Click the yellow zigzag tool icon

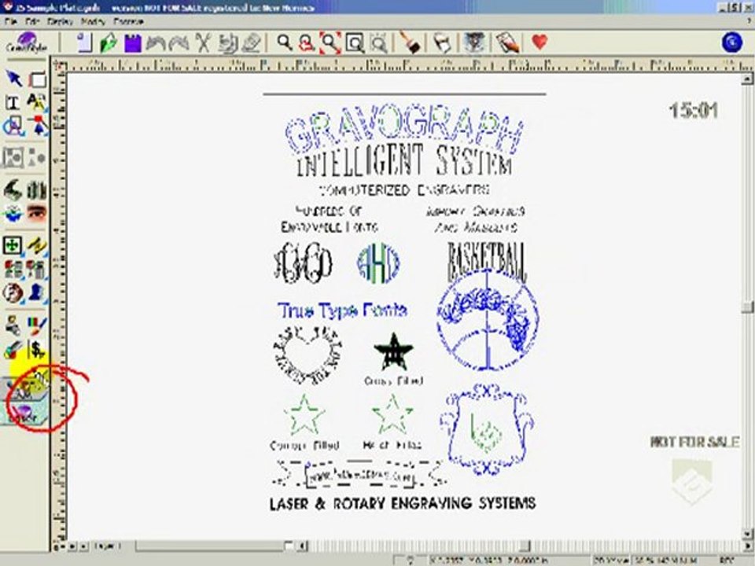click(37, 245)
